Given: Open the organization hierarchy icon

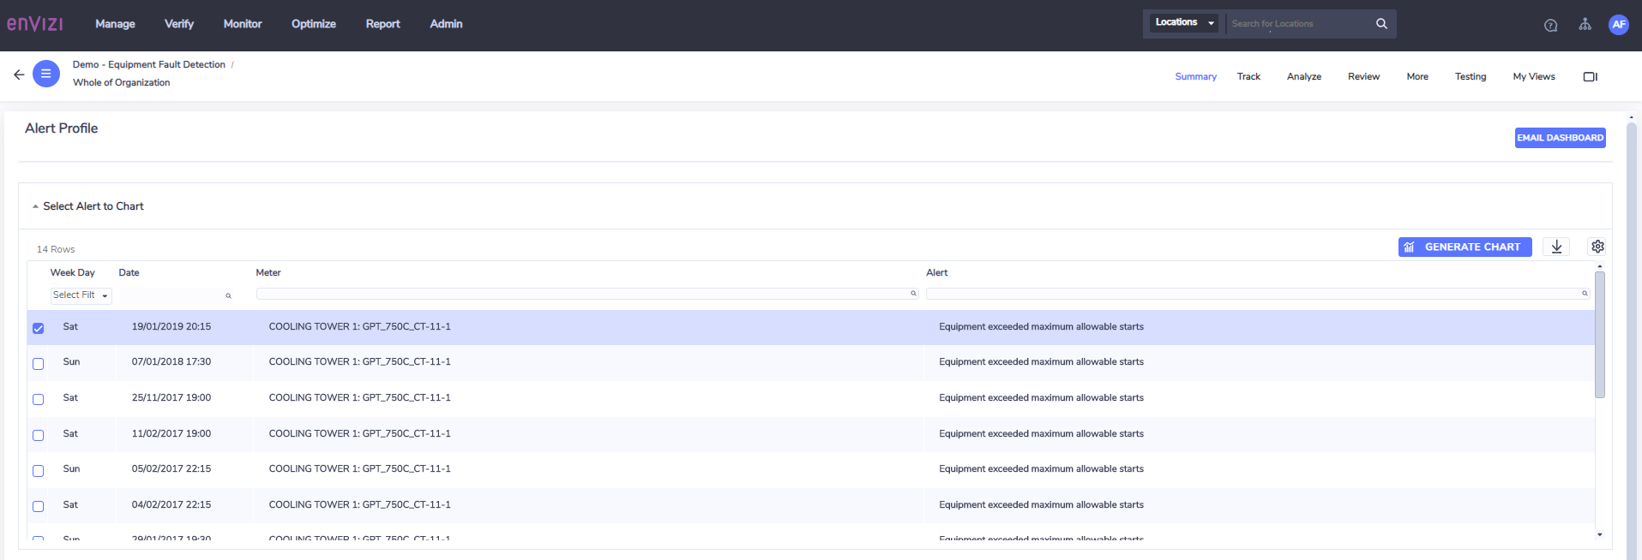Looking at the screenshot, I should (x=1585, y=24).
